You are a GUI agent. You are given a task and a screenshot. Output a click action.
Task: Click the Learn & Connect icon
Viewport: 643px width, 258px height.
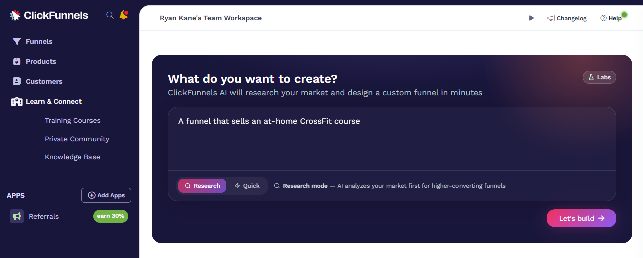(17, 101)
